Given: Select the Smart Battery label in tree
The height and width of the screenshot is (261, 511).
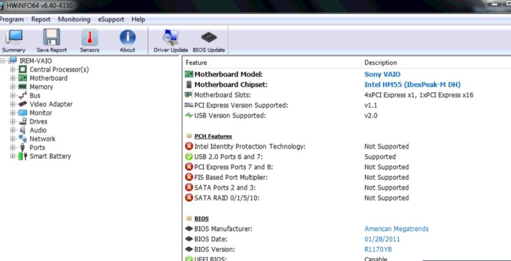Looking at the screenshot, I should 50,156.
